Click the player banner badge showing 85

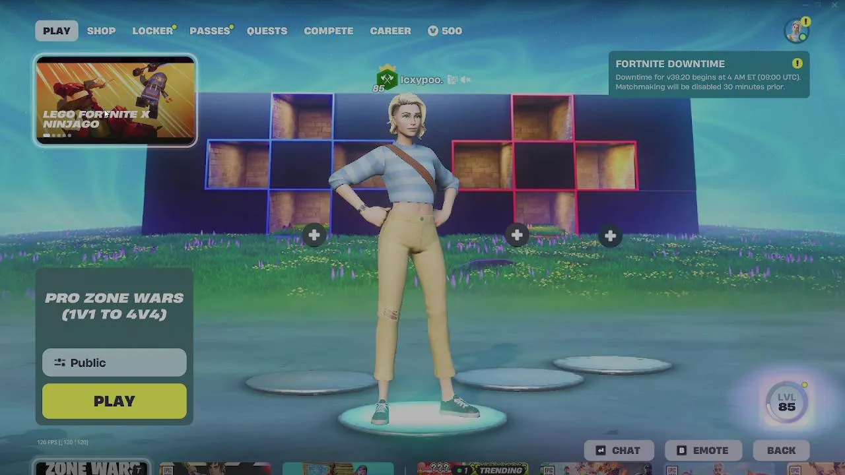tap(386, 80)
